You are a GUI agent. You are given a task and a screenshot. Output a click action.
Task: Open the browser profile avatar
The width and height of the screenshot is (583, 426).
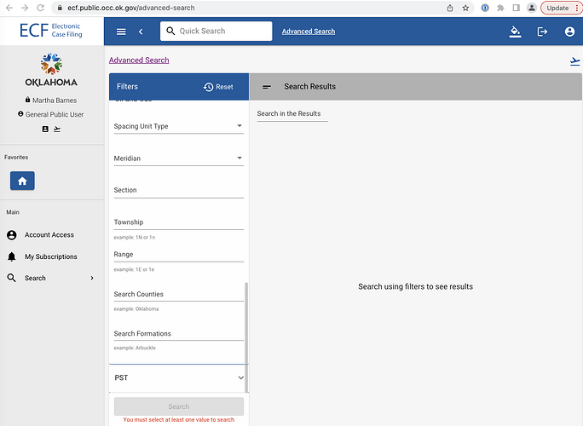[x=532, y=8]
